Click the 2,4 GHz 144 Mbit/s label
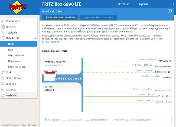The width and height of the screenshot is (176, 127). (147, 59)
